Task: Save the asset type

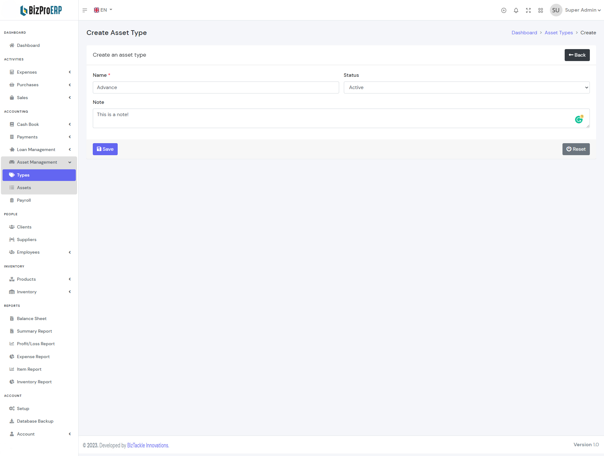Action: coord(105,149)
